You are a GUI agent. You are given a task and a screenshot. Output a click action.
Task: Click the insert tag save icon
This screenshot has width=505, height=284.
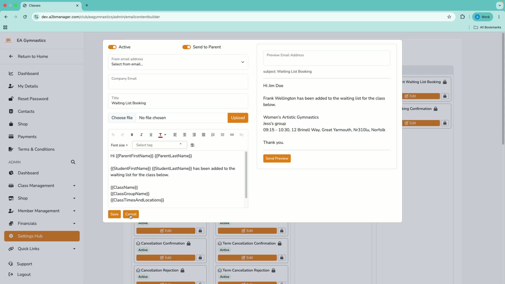point(192,145)
